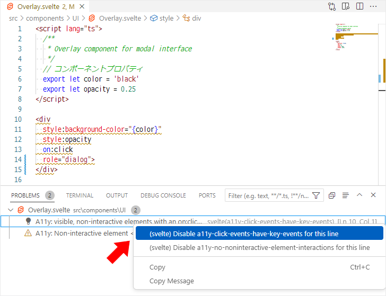Click line number 10 in the gutter

pyautogui.click(x=18, y=119)
